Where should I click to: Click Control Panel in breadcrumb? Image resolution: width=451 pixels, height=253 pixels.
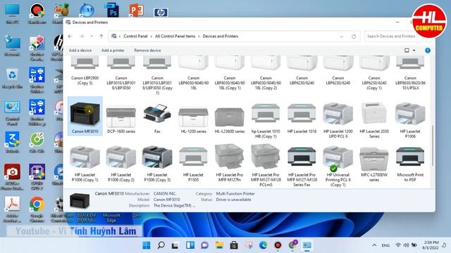pyautogui.click(x=135, y=37)
